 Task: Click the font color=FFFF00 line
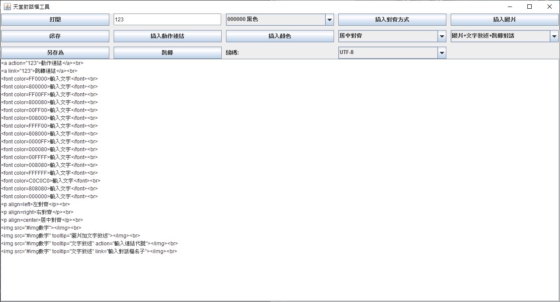pos(49,126)
